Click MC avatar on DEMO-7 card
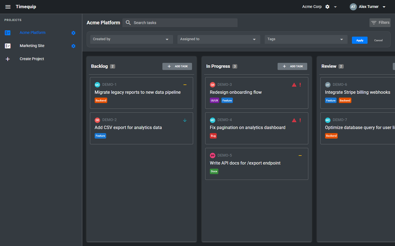Screen dimensions: 395x246 click(327, 120)
